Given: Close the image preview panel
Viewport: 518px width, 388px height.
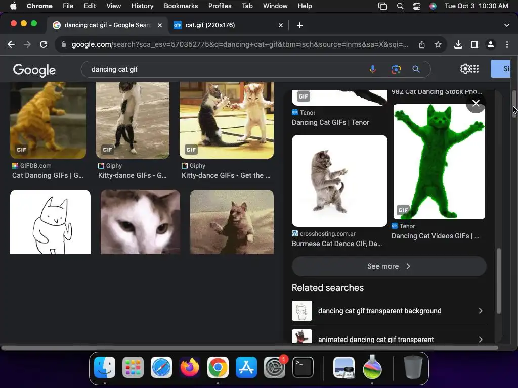Looking at the screenshot, I should tap(476, 103).
